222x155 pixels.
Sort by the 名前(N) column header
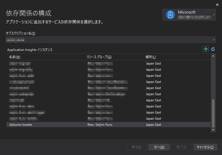pyautogui.click(x=14, y=57)
